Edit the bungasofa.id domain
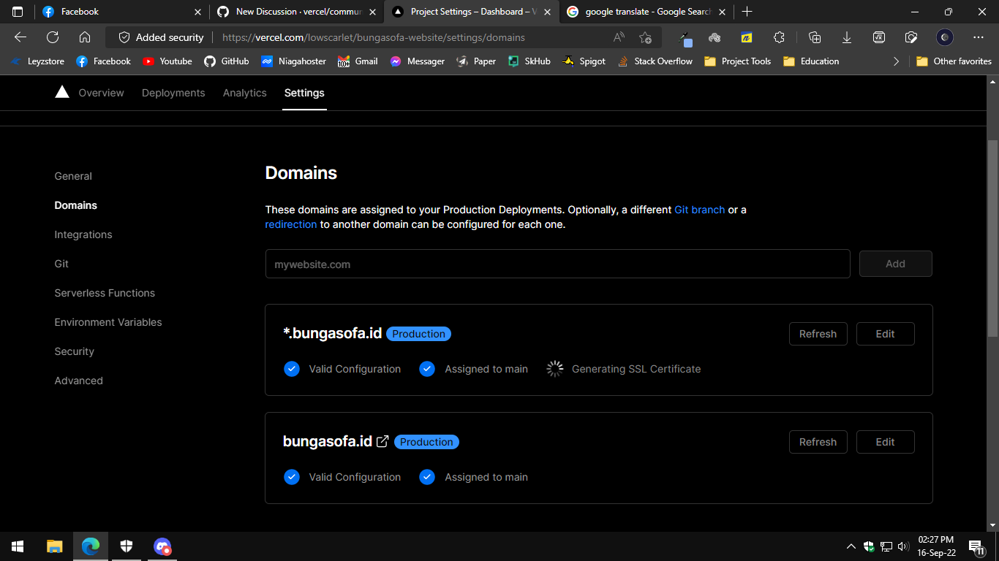Screen dimensions: 999x561 885,441
